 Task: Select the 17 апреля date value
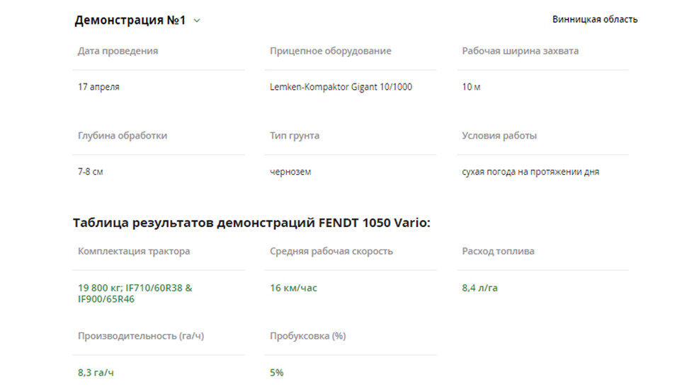98,86
